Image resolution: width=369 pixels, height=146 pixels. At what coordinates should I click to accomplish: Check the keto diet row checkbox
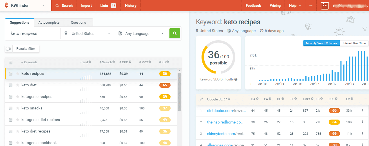pos(11,85)
